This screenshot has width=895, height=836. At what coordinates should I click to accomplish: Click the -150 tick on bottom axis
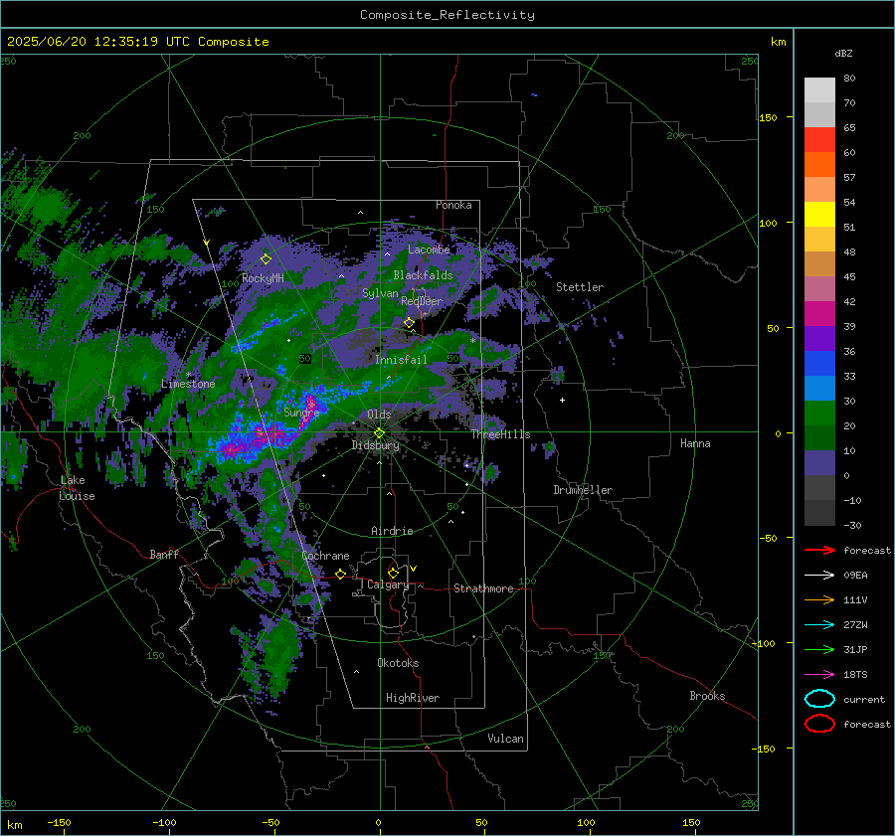pyautogui.click(x=59, y=822)
